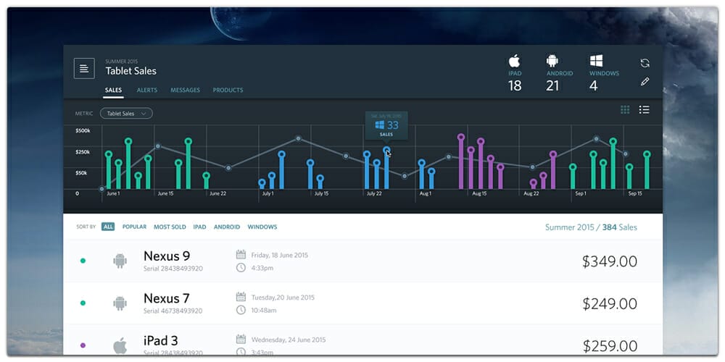This screenshot has height=362, width=725.
Task: Click the Android count 21
Action: click(552, 85)
